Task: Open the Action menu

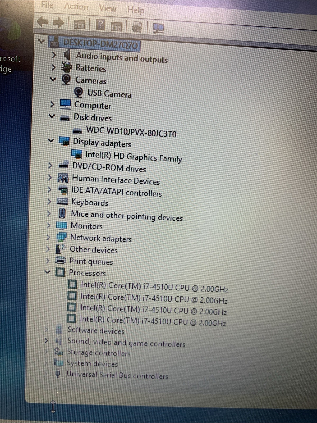Action: coord(76,7)
